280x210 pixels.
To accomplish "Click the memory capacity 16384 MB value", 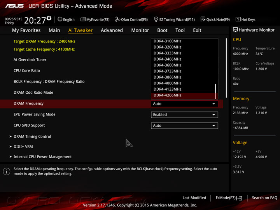I will click(x=241, y=128).
